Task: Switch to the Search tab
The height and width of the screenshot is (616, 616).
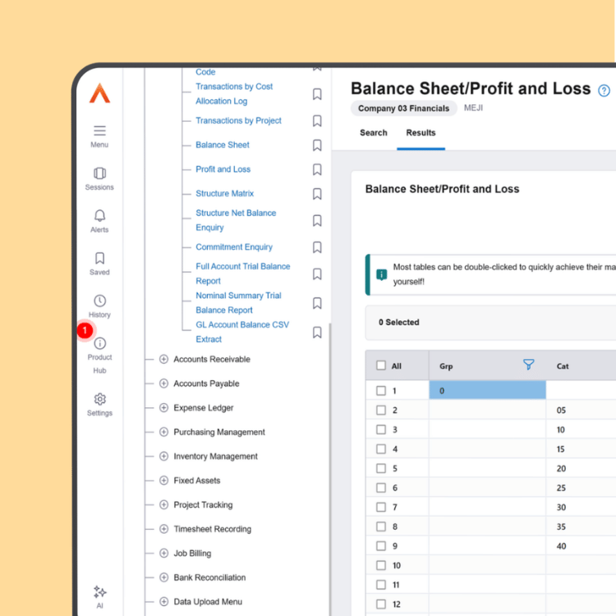Action: (x=374, y=133)
